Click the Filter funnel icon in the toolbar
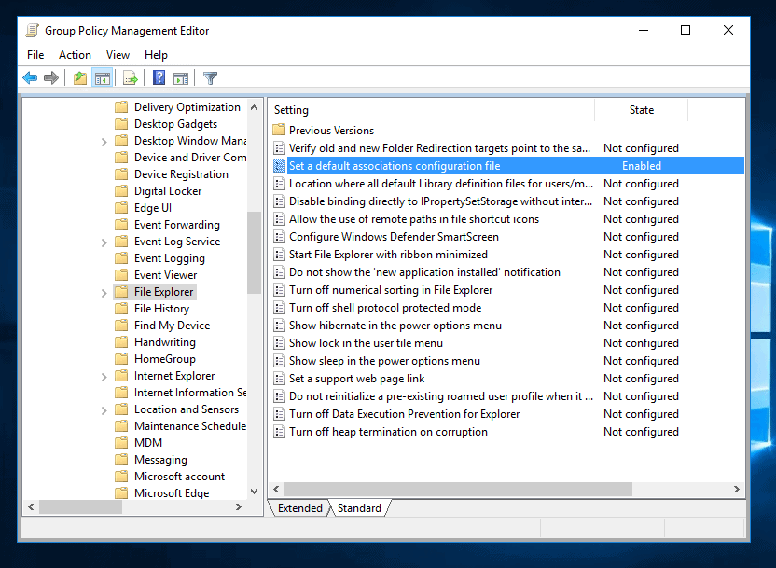 click(211, 78)
